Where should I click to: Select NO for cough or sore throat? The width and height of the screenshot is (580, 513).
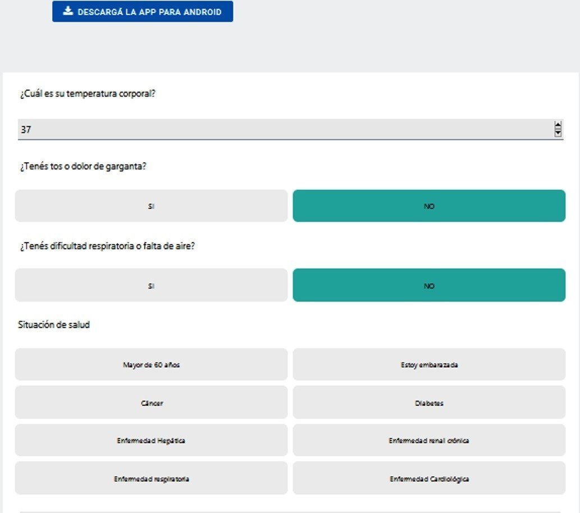coord(429,206)
